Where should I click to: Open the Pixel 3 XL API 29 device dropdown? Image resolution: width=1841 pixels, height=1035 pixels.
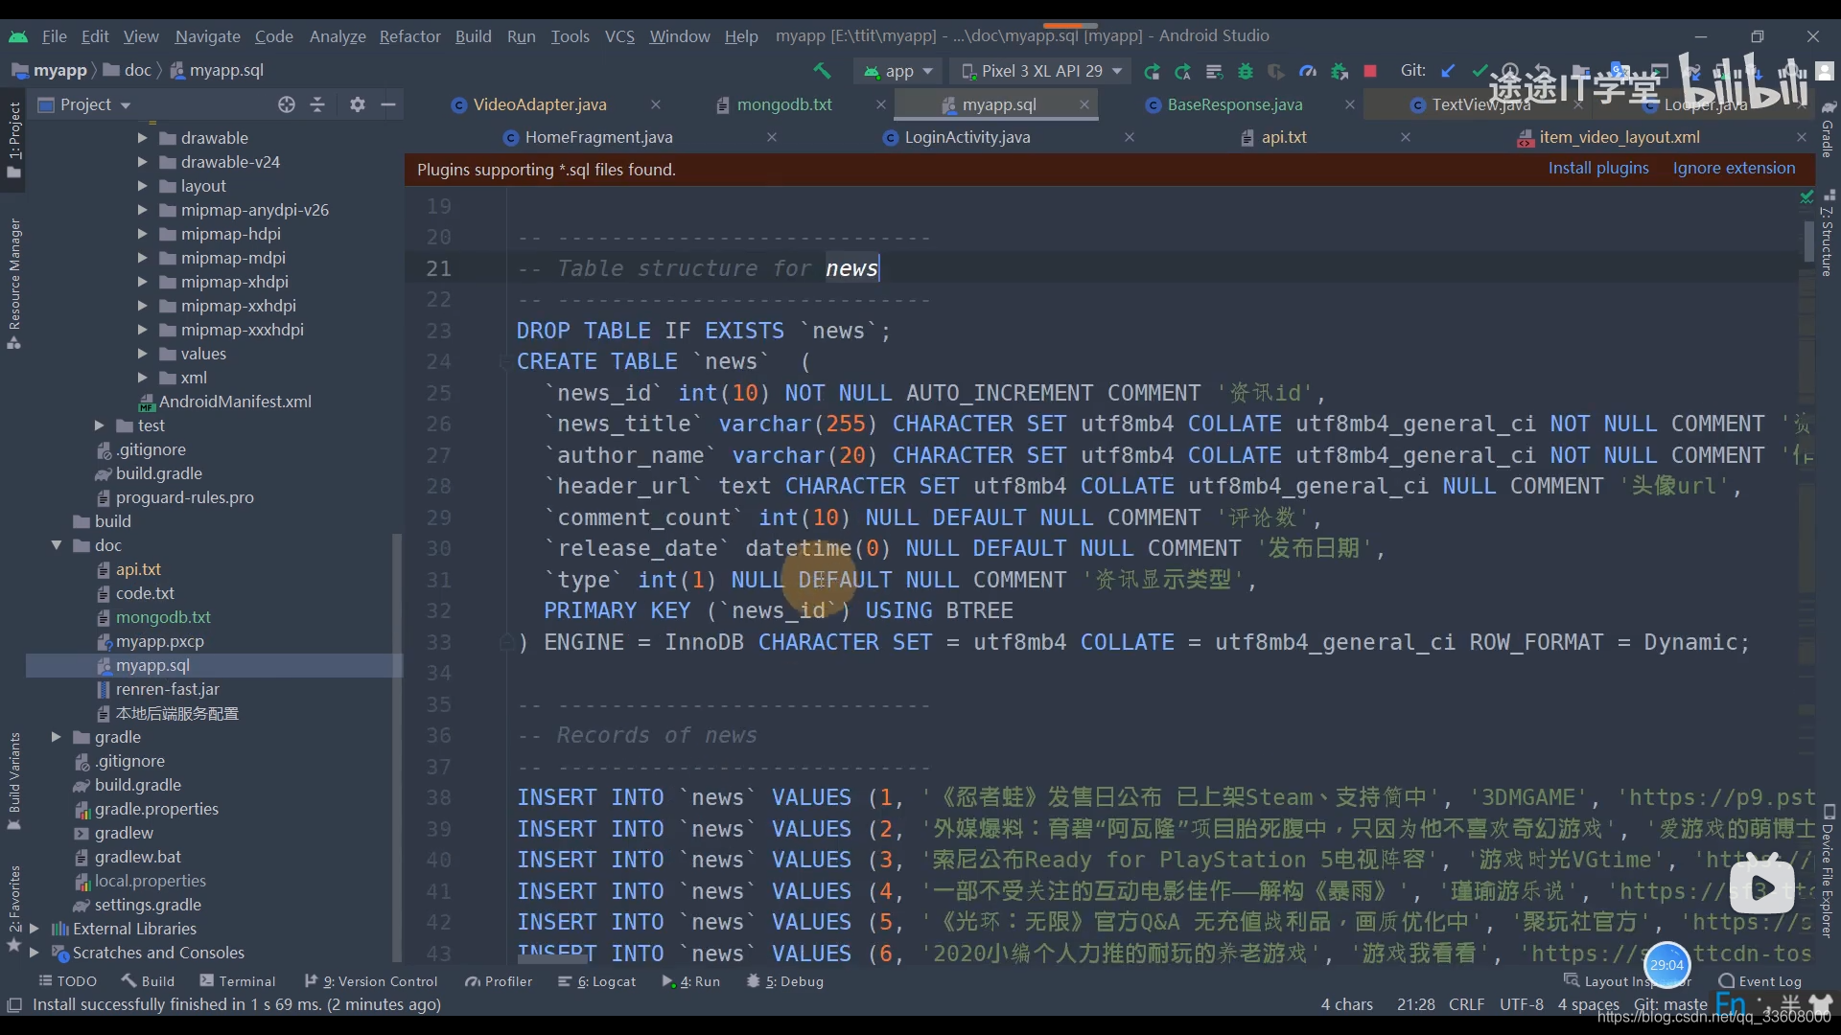point(1040,71)
